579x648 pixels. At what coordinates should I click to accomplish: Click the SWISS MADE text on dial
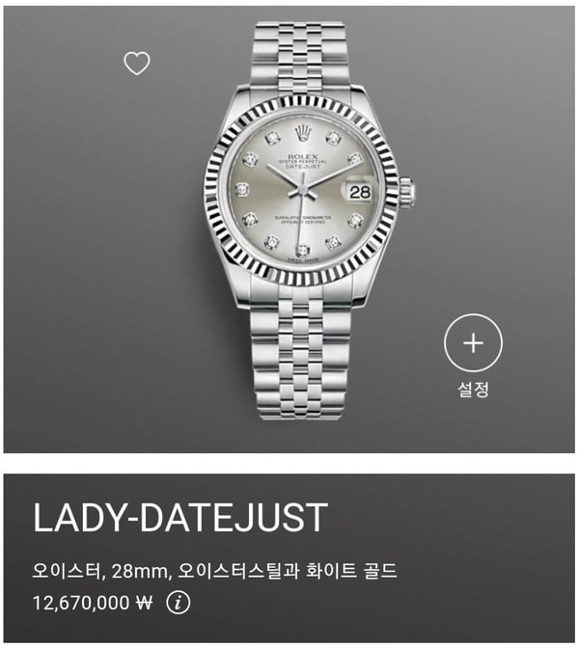(x=303, y=260)
